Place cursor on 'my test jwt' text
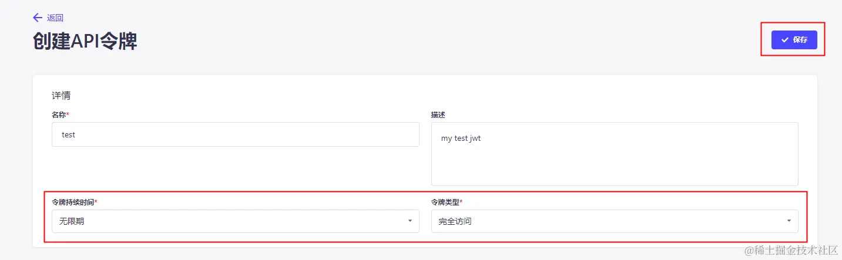The height and width of the screenshot is (260, 842). coord(461,139)
